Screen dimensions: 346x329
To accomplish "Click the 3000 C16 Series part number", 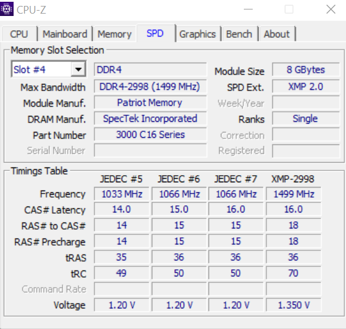I will (x=151, y=134).
